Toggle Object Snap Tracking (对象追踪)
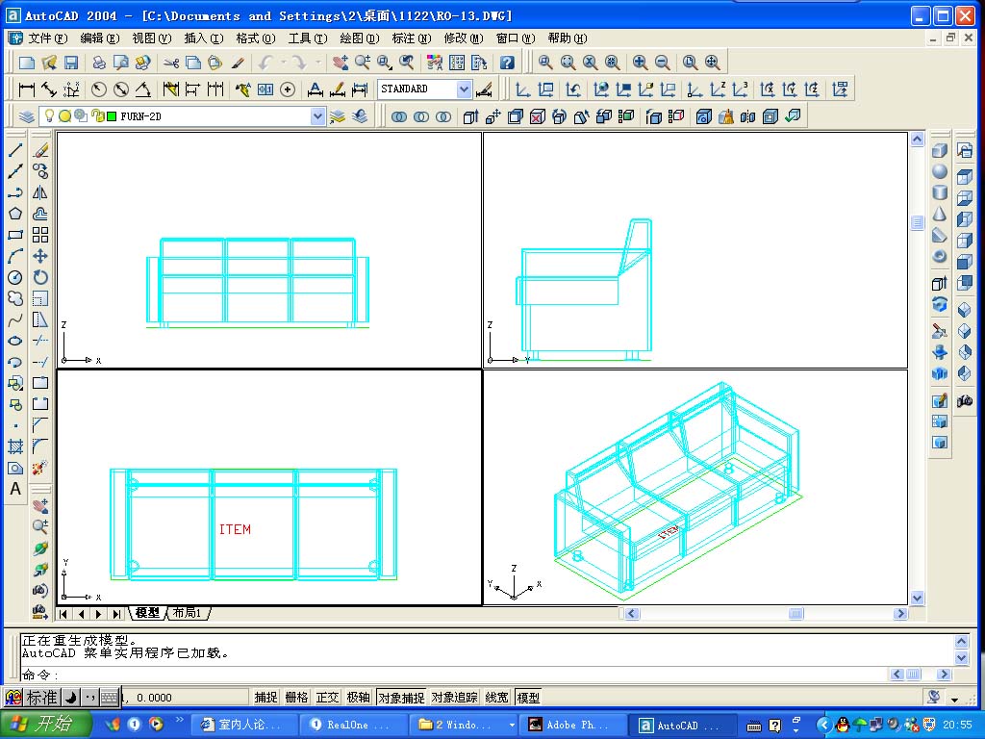 [x=455, y=698]
